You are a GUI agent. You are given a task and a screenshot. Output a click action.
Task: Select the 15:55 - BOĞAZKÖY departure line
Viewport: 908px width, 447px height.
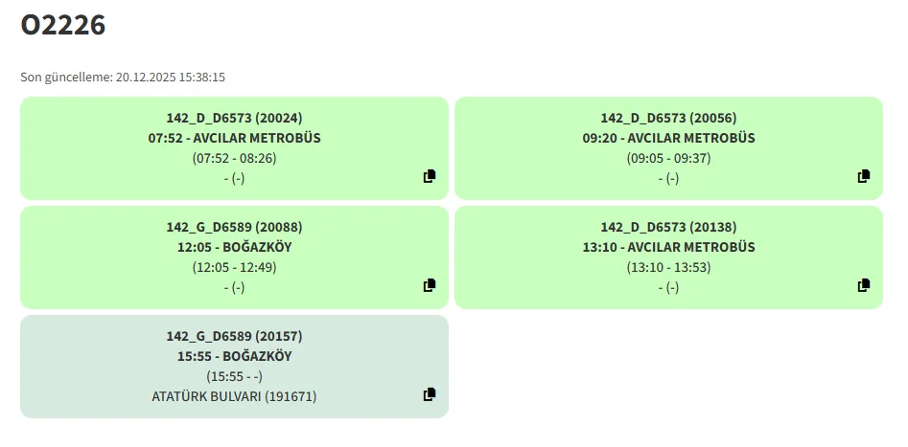pyautogui.click(x=234, y=356)
